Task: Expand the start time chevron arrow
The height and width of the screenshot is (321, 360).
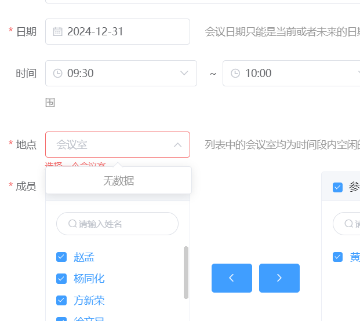Action: tap(184, 73)
